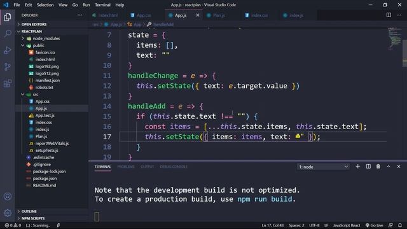Click the errors and warnings status indicator
This screenshot has height=229, width=407.
click(13, 225)
